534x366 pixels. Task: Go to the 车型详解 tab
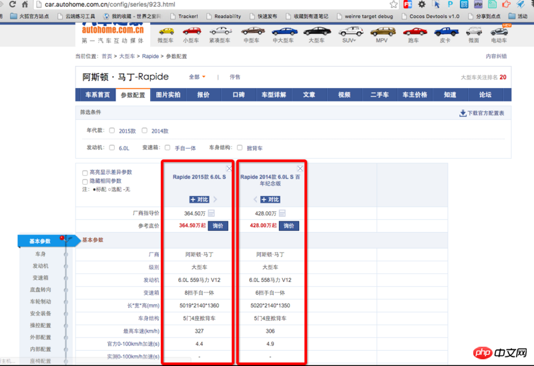coord(274,95)
